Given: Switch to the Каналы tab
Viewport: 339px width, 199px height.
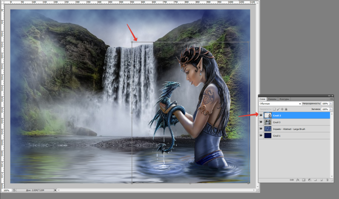Looking at the screenshot, I should [x=272, y=99].
